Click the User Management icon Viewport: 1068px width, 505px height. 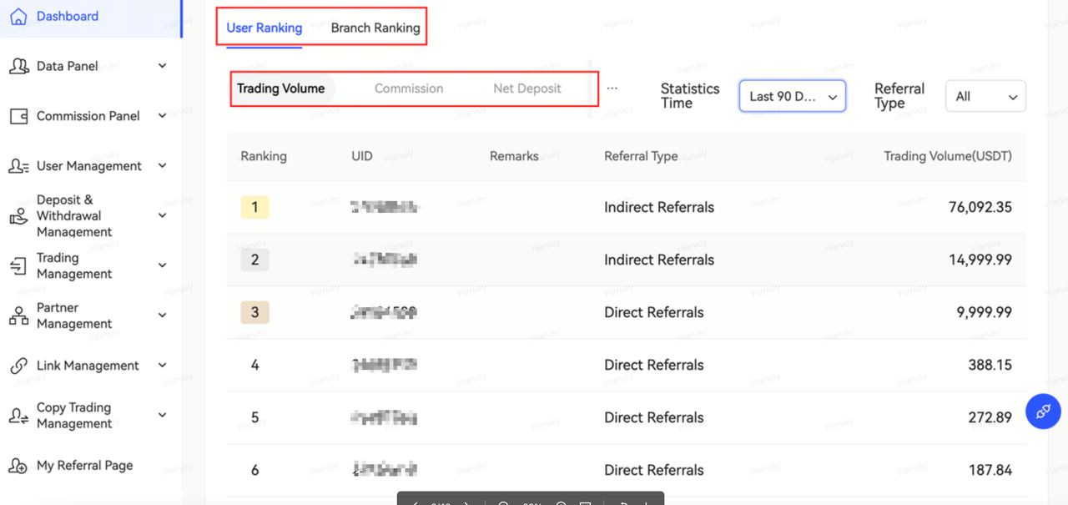click(x=18, y=166)
